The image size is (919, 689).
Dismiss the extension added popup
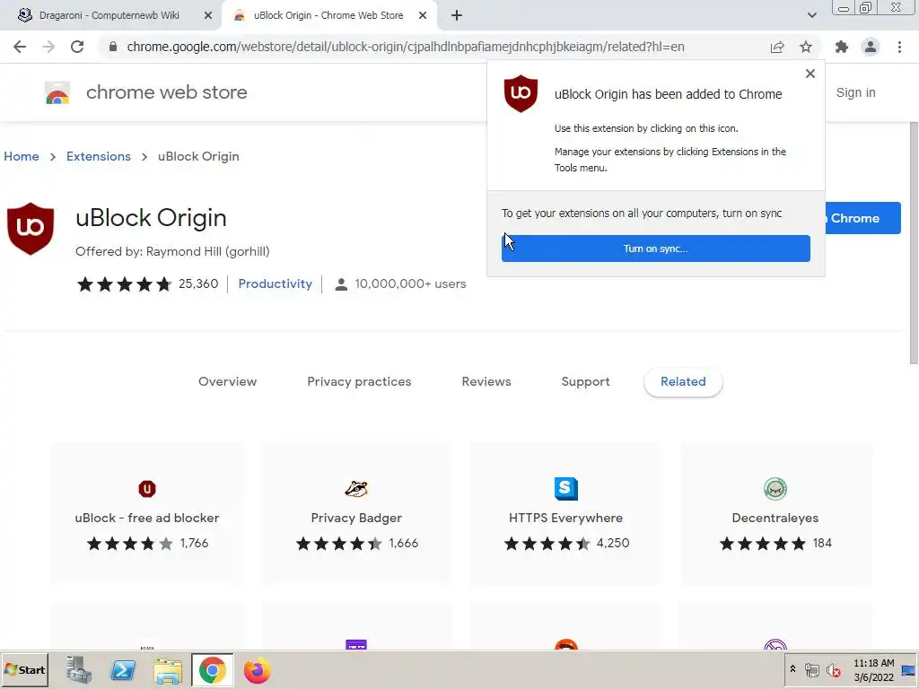[x=810, y=74]
